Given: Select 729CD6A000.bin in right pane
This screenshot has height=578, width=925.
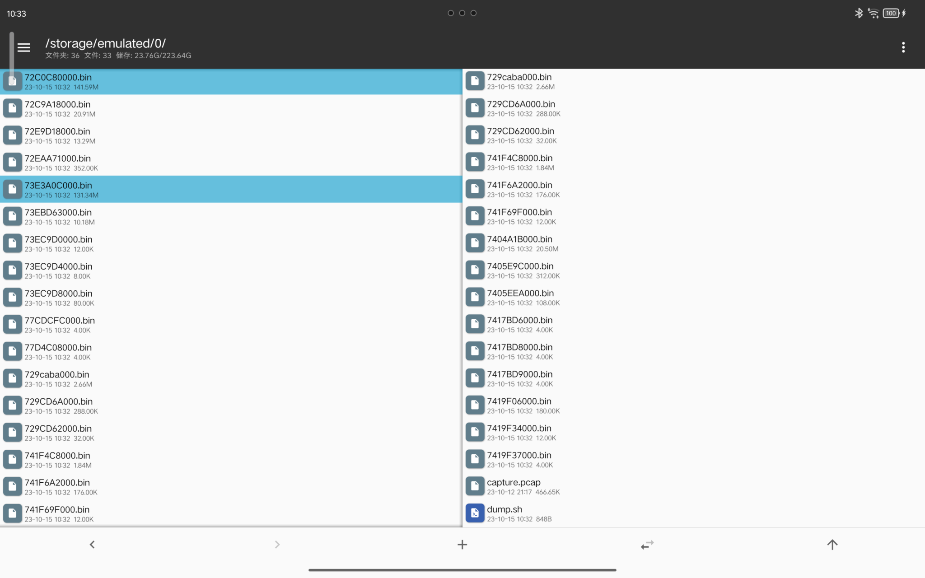Looking at the screenshot, I should pyautogui.click(x=694, y=108).
